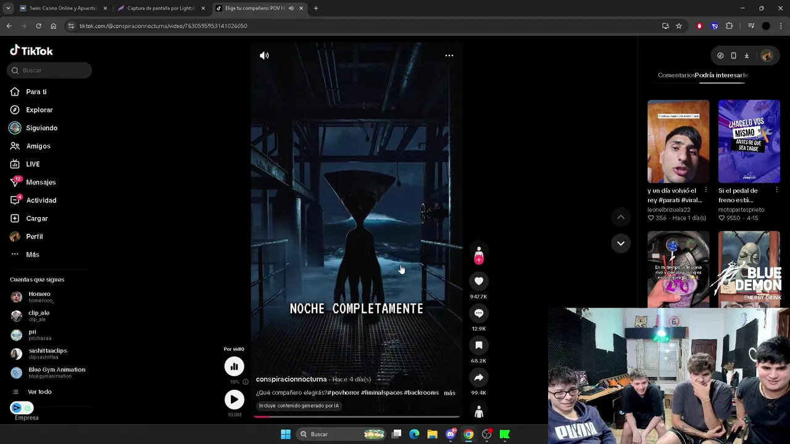
Task: Focus the TikTok Buscar search field
Action: click(x=49, y=70)
